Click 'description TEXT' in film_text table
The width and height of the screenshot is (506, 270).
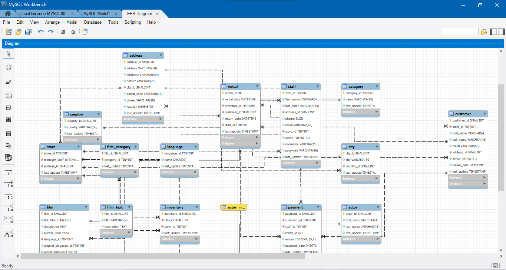[116, 226]
